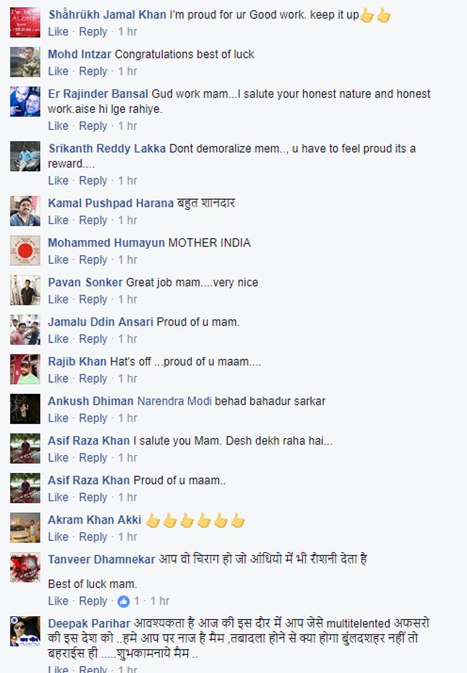Click timestamp on Mohammed Humayun's comment
The width and height of the screenshot is (467, 673).
(127, 260)
